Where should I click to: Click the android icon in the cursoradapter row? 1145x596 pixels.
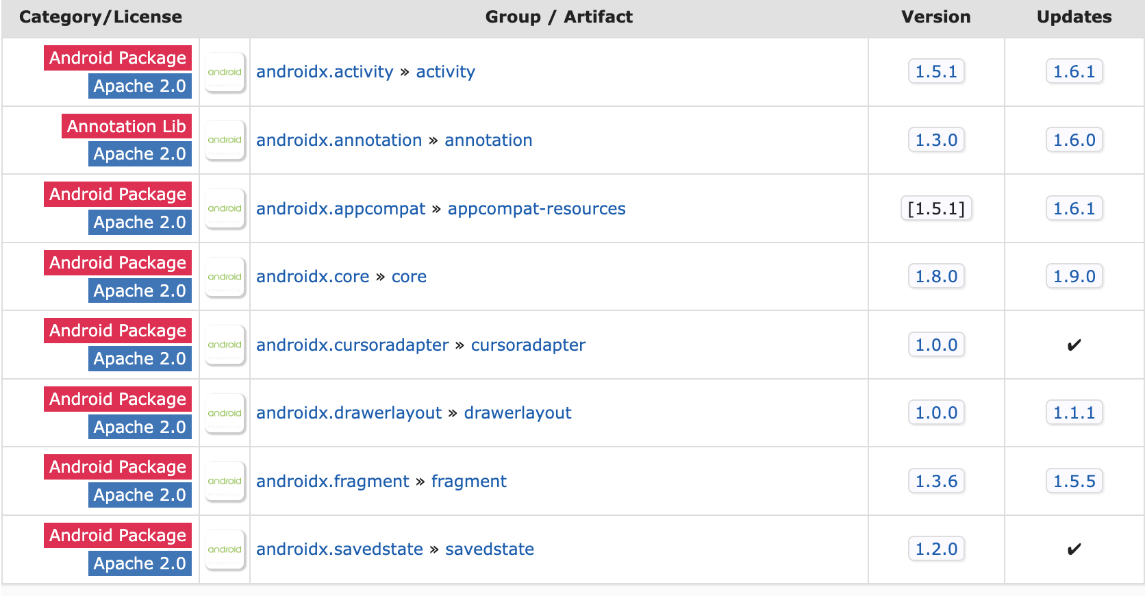[x=225, y=345]
